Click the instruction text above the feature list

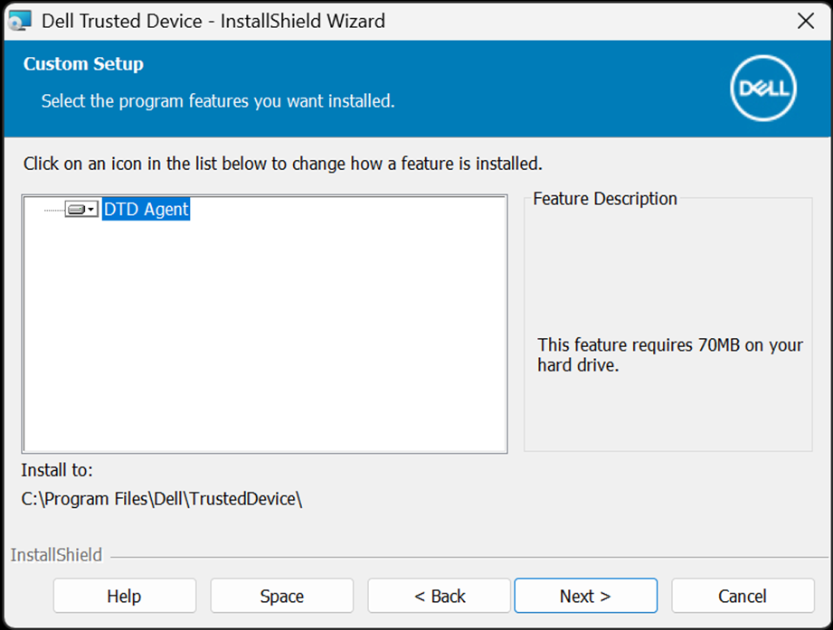[x=282, y=164]
